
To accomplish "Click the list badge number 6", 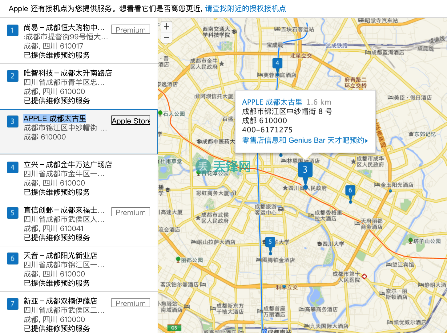I will click(x=13, y=258).
